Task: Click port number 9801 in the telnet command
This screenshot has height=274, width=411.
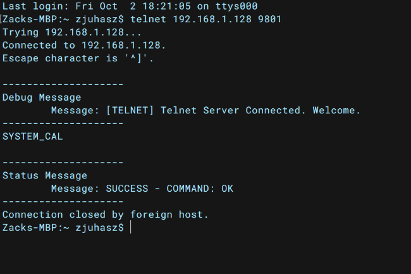Action: pos(270,19)
